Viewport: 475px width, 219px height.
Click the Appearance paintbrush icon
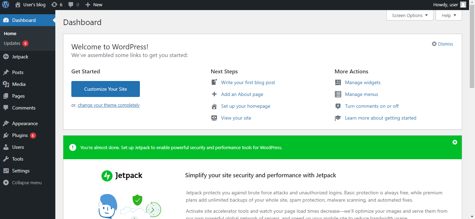[6, 123]
